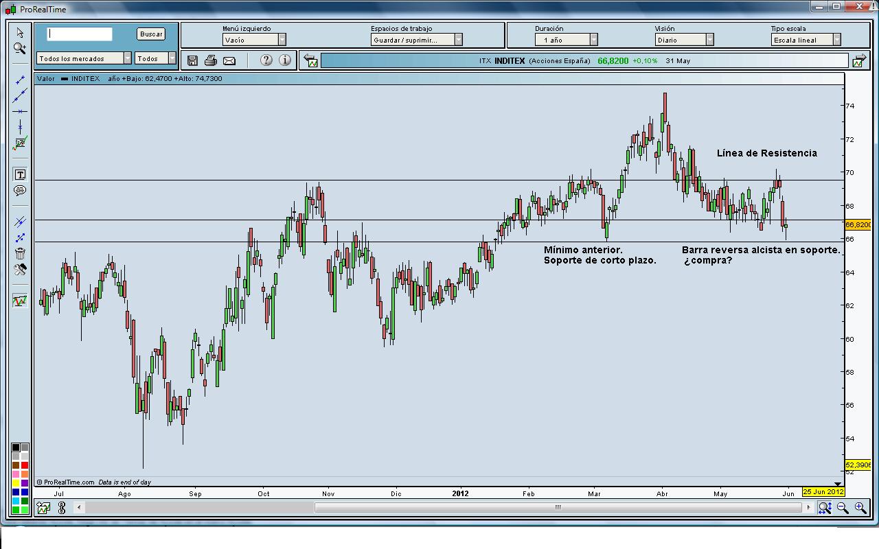Click the Buscar search button
This screenshot has width=879, height=549.
(151, 34)
